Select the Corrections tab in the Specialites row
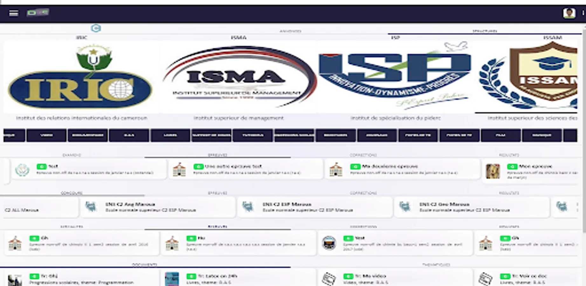This screenshot has height=286, width=586. (363, 227)
